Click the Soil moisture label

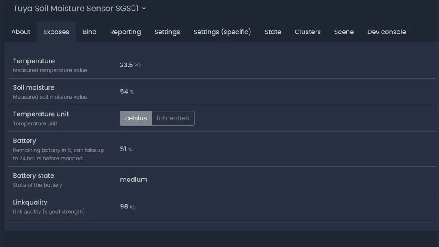[x=33, y=87]
